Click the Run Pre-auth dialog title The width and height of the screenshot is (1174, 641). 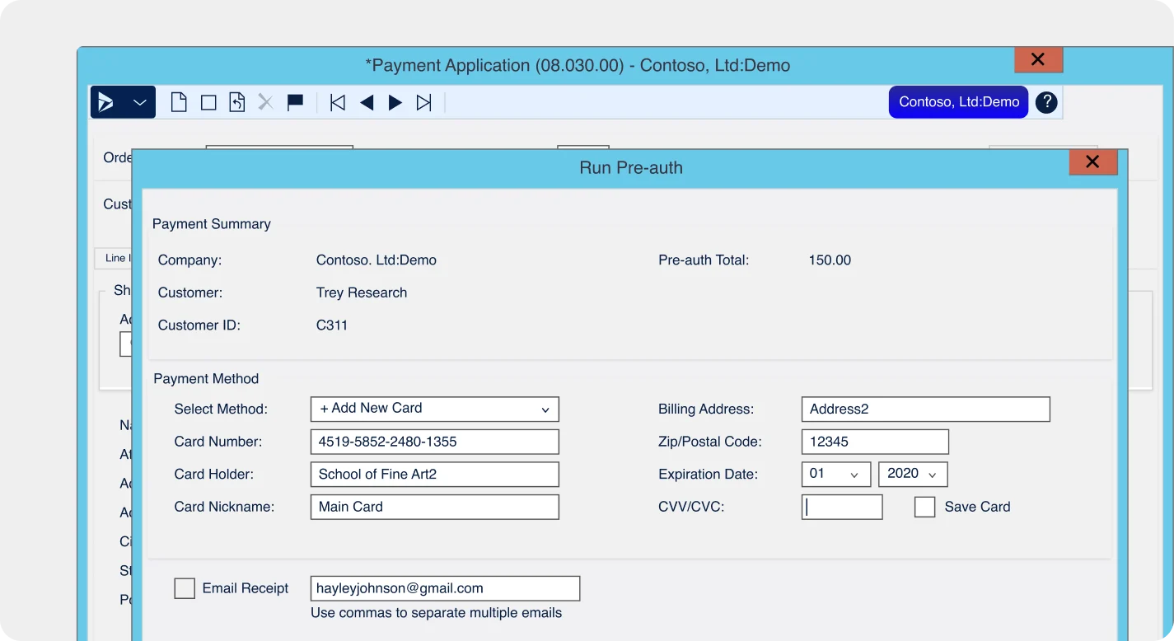(x=631, y=168)
